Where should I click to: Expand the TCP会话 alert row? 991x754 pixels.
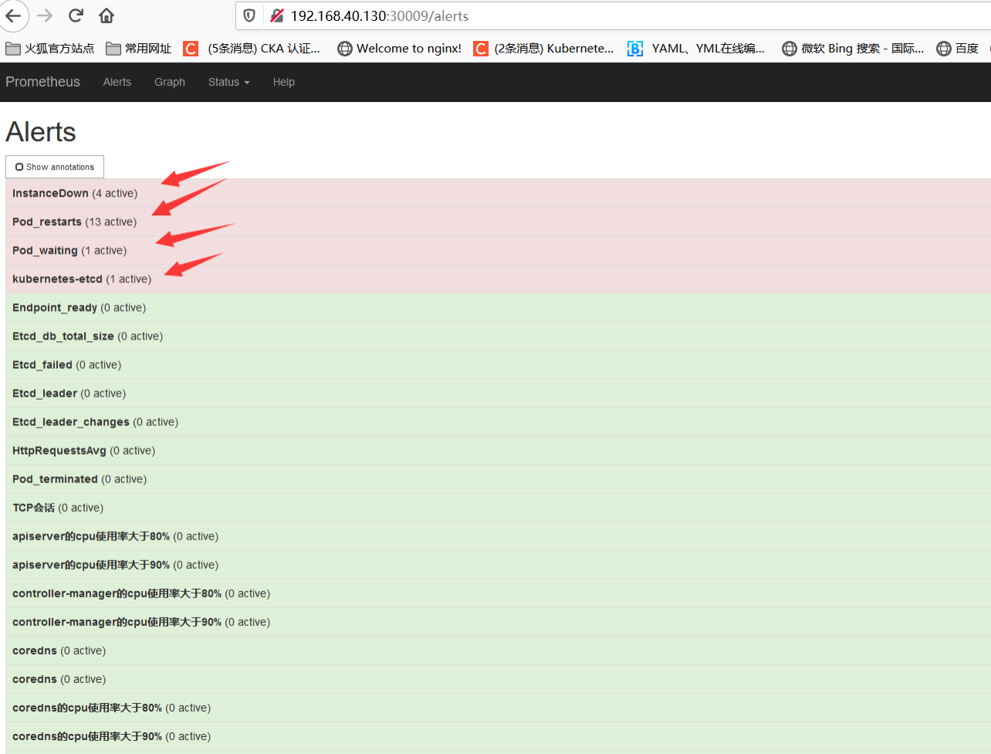click(x=498, y=507)
